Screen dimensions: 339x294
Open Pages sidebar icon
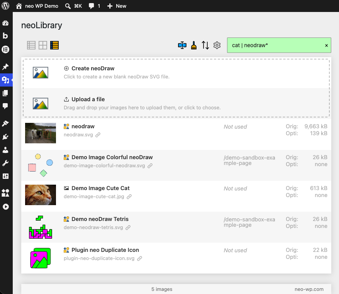coord(5,93)
